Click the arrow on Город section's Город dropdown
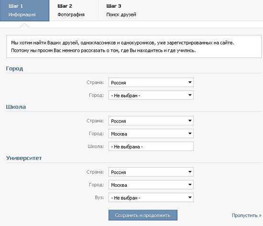The height and width of the screenshot is (226, 263). coord(190,95)
